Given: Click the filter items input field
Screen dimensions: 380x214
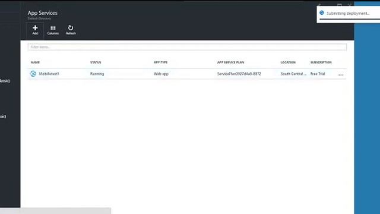Looking at the screenshot, I should tap(187, 47).
